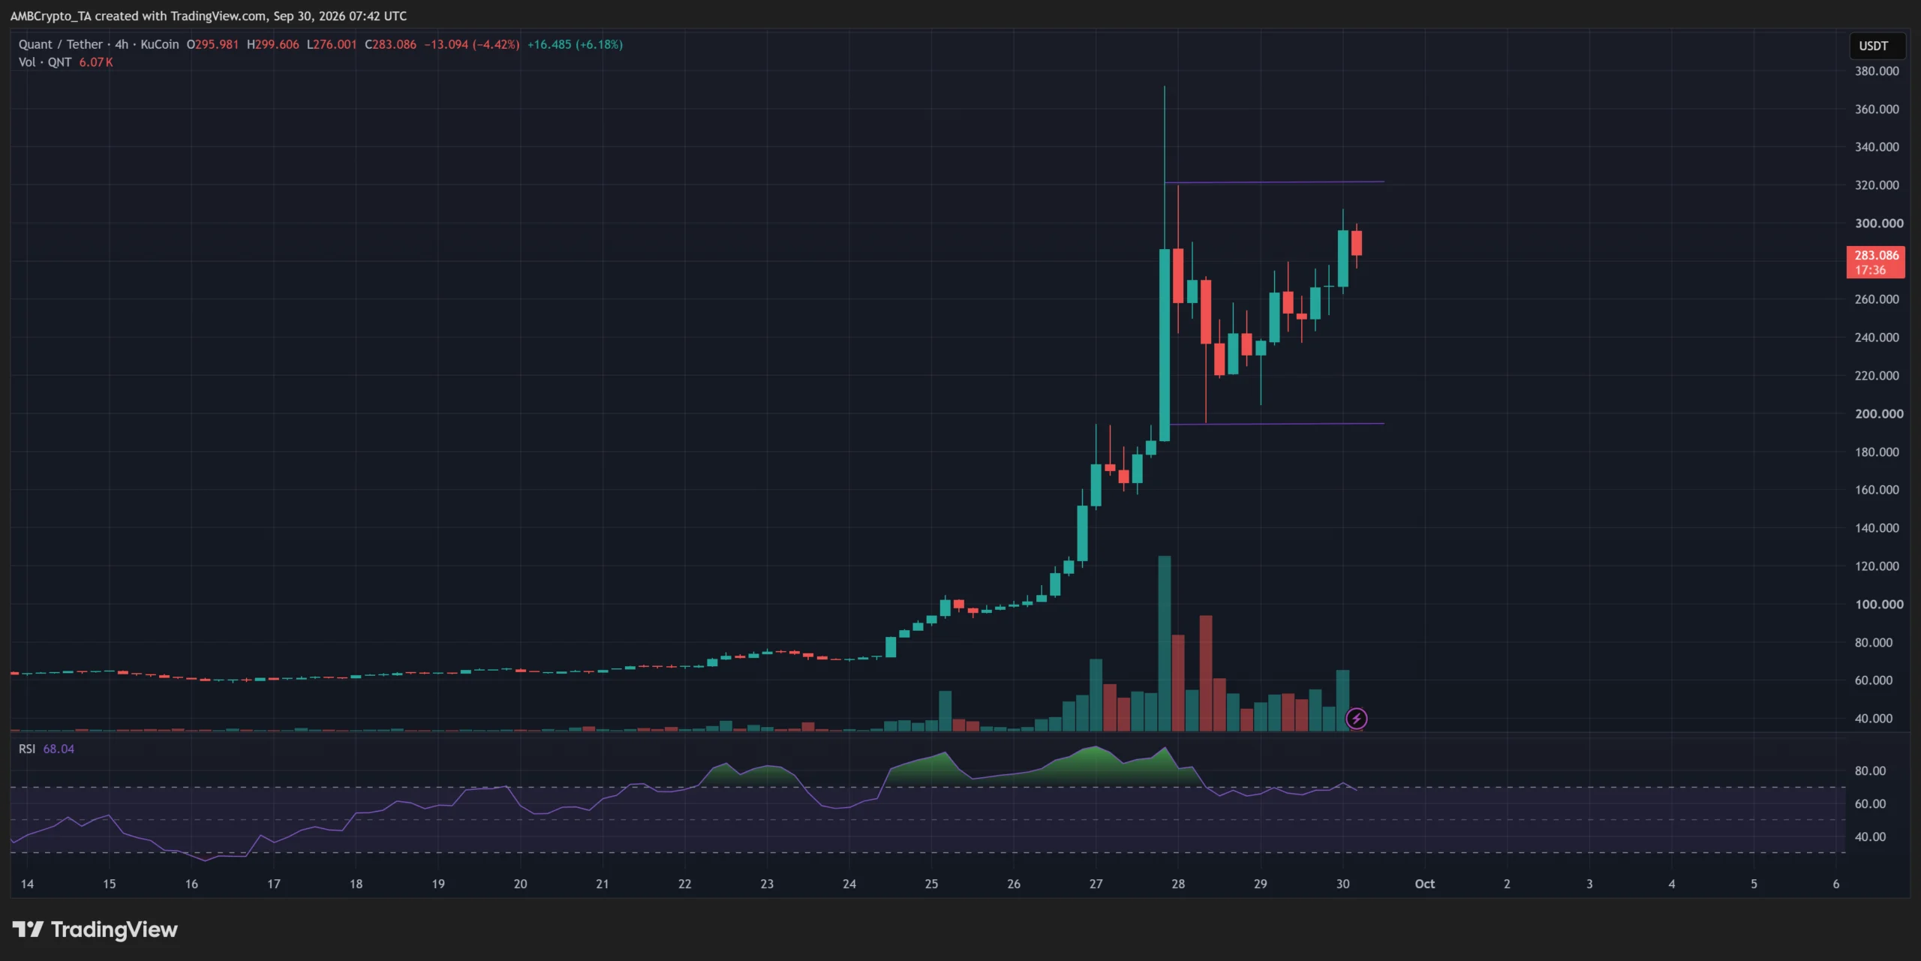Click the RSI 40.00 axis label
The image size is (1921, 961).
(1870, 837)
